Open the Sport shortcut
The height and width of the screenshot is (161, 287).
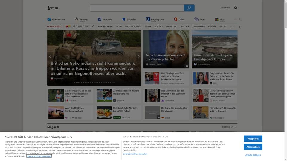click(x=200, y=19)
